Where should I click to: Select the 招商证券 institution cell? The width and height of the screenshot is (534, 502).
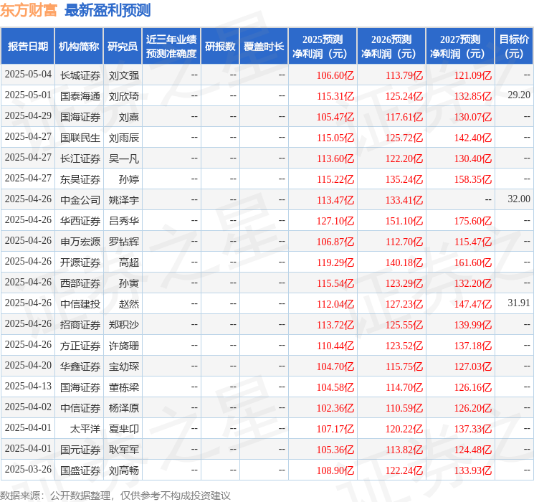(x=80, y=325)
